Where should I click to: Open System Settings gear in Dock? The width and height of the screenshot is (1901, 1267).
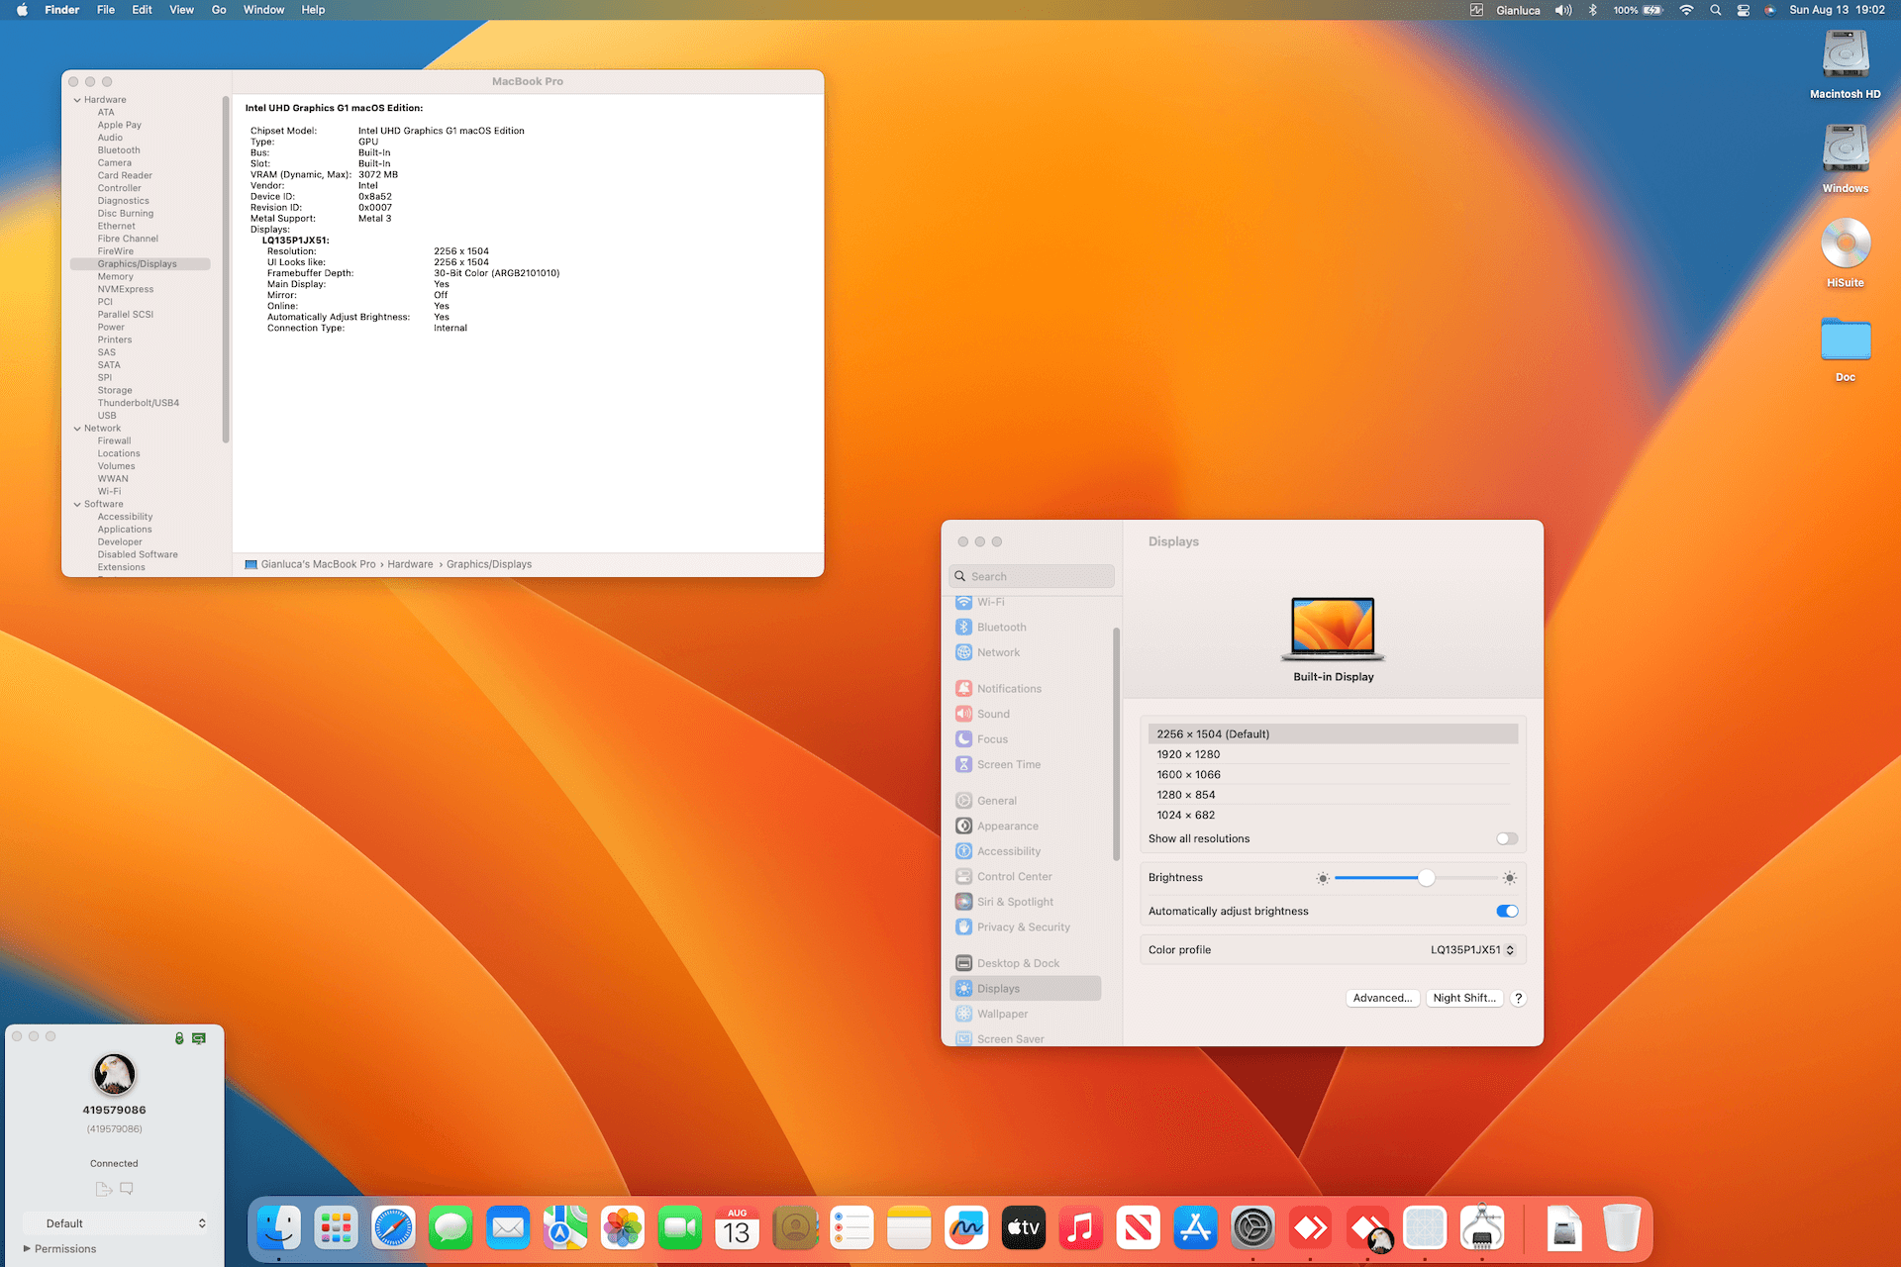pos(1252,1228)
